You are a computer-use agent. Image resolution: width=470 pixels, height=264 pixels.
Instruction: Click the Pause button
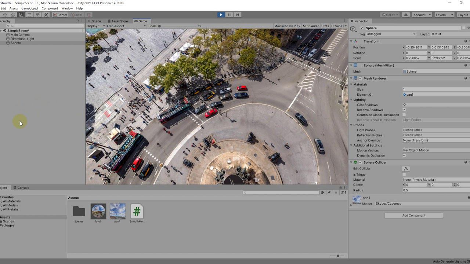229,15
